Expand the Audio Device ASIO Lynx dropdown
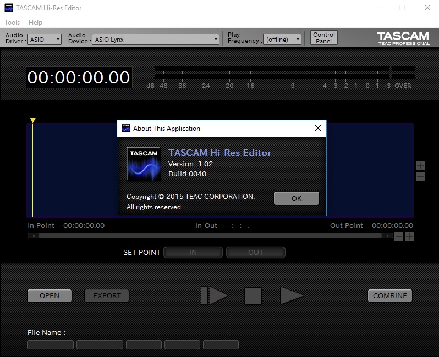Image resolution: width=439 pixels, height=357 pixels. [x=155, y=39]
